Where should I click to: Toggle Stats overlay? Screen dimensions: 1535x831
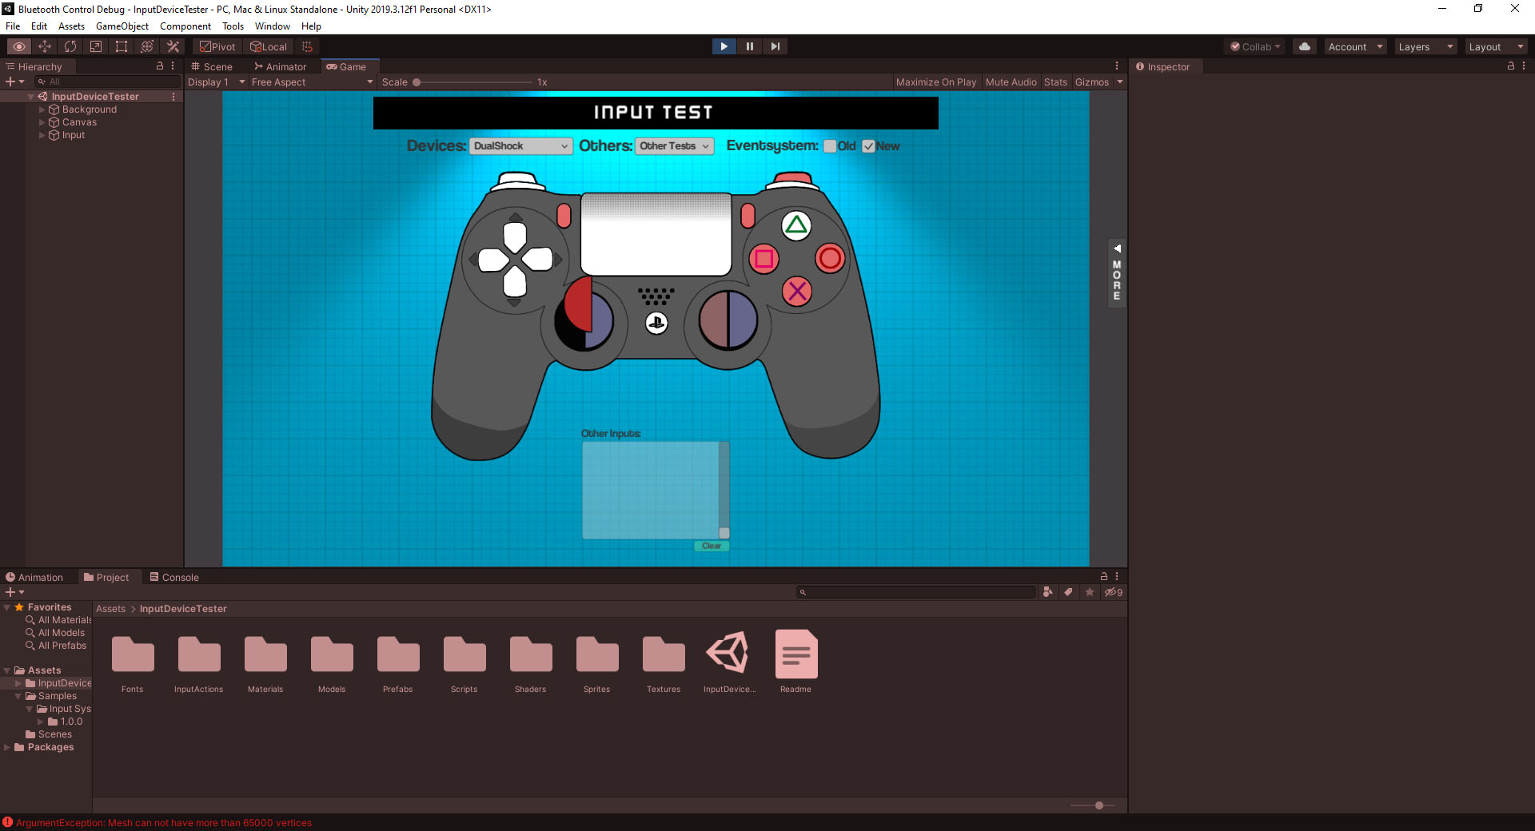tap(1055, 82)
